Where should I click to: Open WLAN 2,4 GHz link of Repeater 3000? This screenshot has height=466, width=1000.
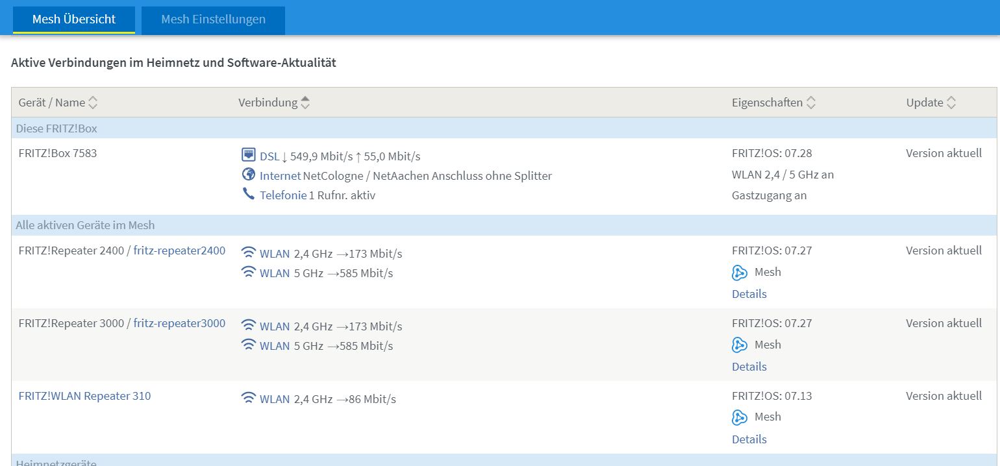coord(275,326)
